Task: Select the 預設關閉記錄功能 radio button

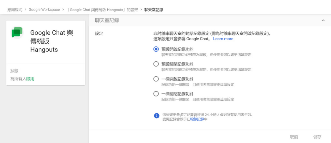Action: (156, 64)
